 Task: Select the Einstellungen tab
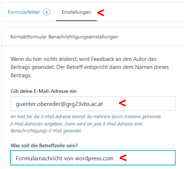point(76,12)
